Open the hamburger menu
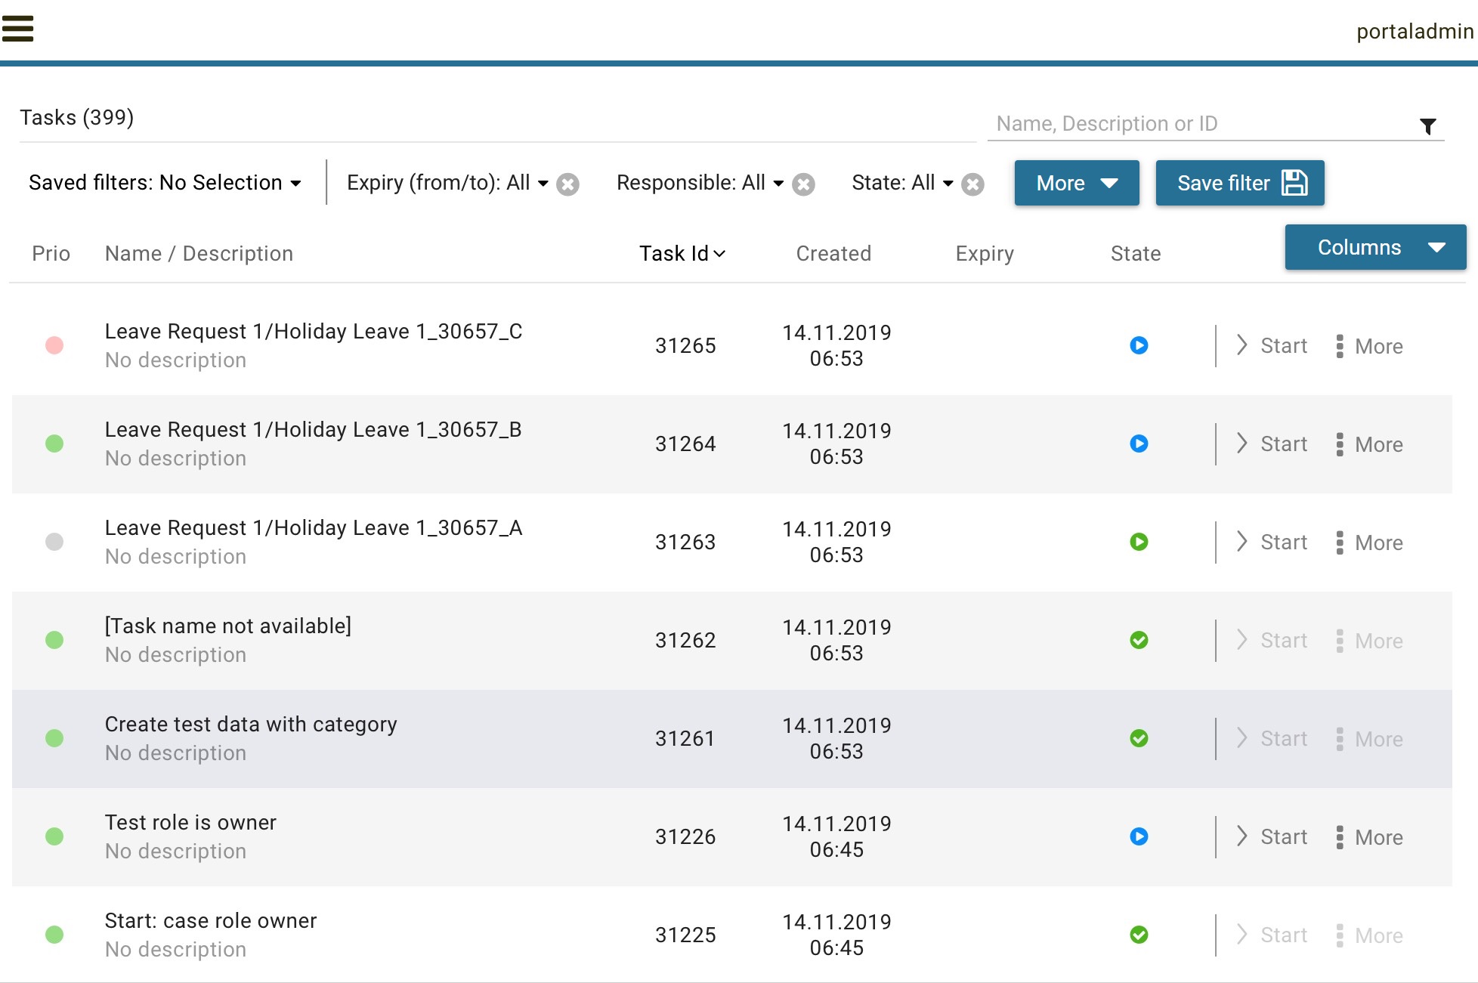Screen dimensions: 1478x983 pos(18,29)
